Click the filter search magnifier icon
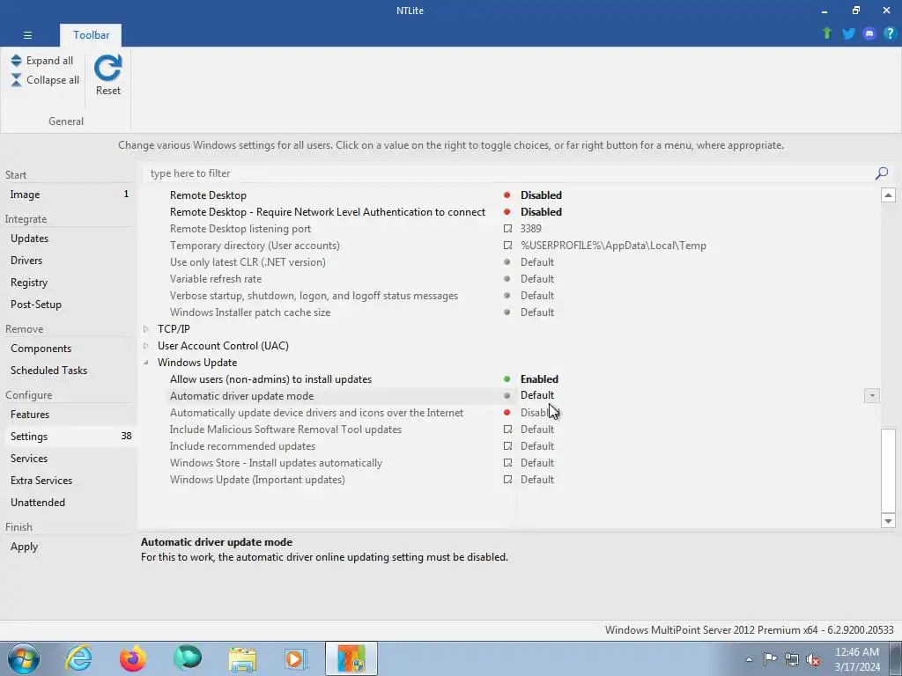 [881, 173]
